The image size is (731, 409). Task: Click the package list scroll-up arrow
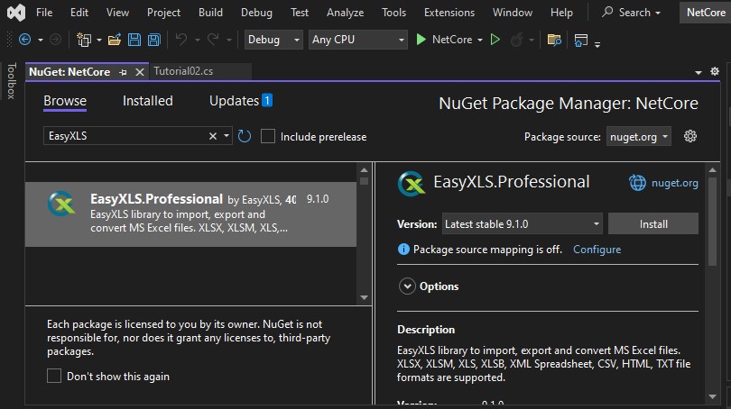[364, 170]
